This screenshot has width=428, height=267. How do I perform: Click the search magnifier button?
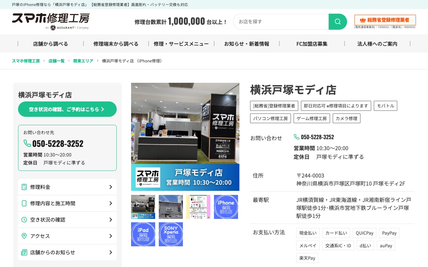click(x=338, y=22)
